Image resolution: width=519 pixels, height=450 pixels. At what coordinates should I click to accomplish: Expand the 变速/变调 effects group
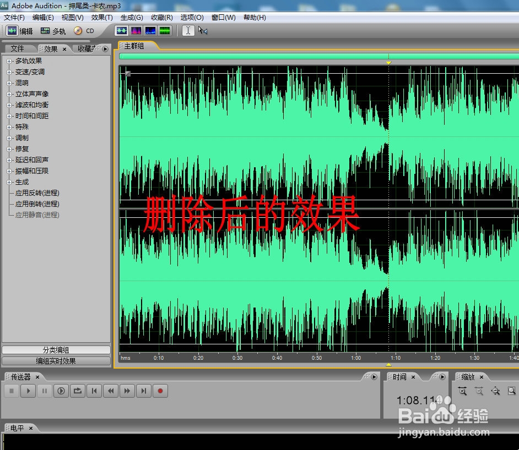coord(9,72)
